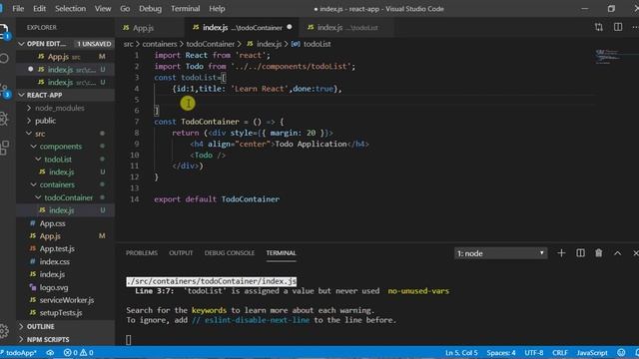Open the Help menu

tap(217, 9)
